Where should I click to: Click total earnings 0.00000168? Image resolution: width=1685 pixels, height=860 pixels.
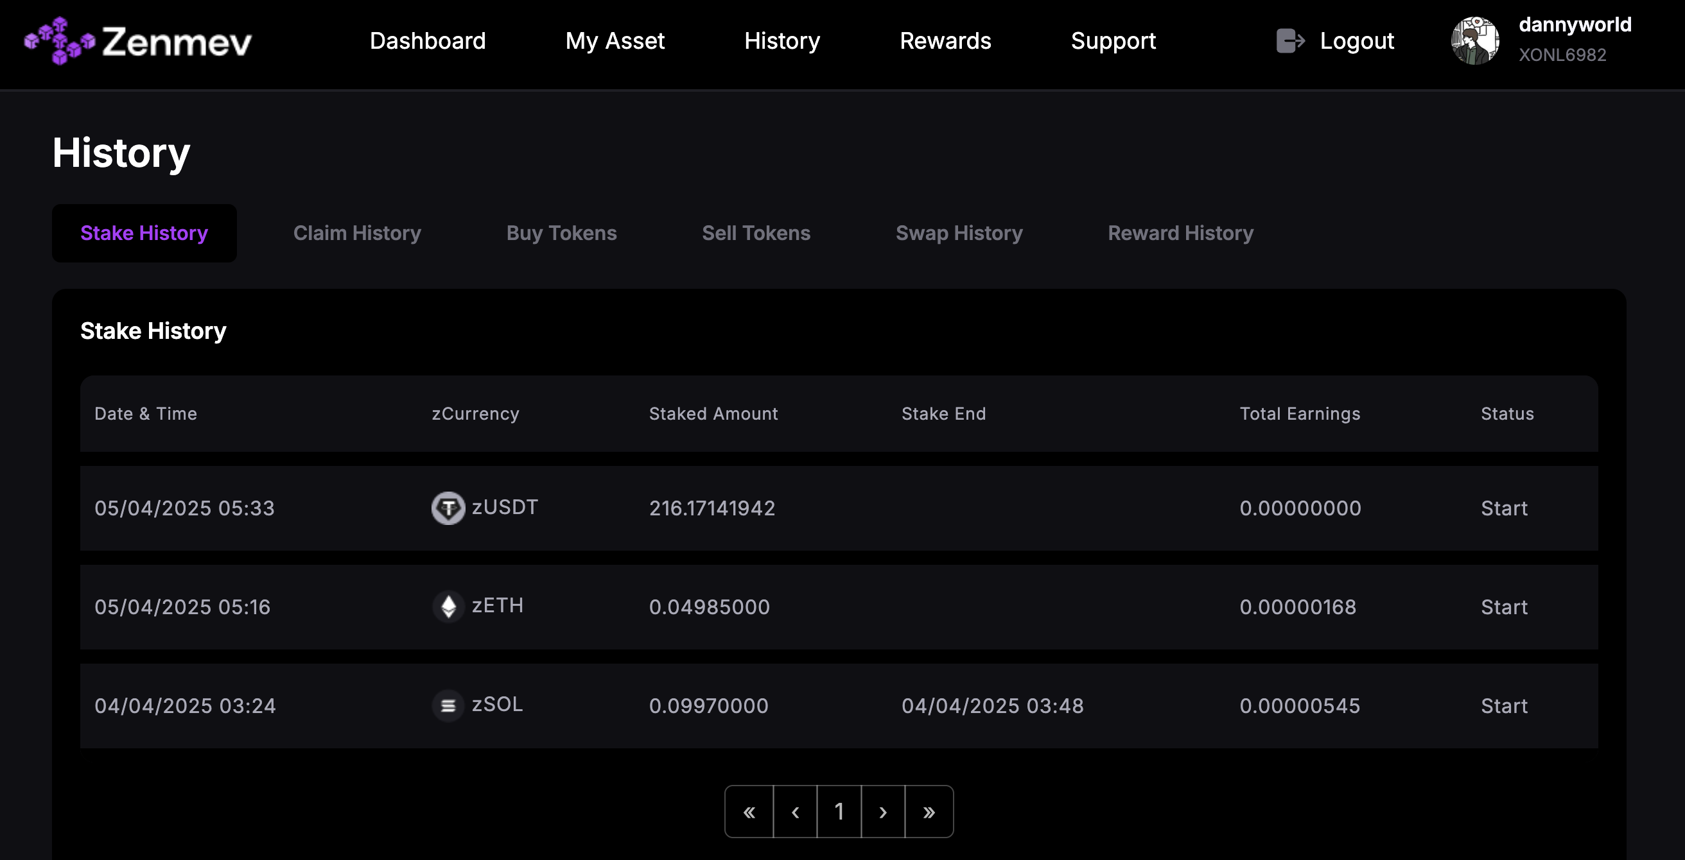[1298, 607]
